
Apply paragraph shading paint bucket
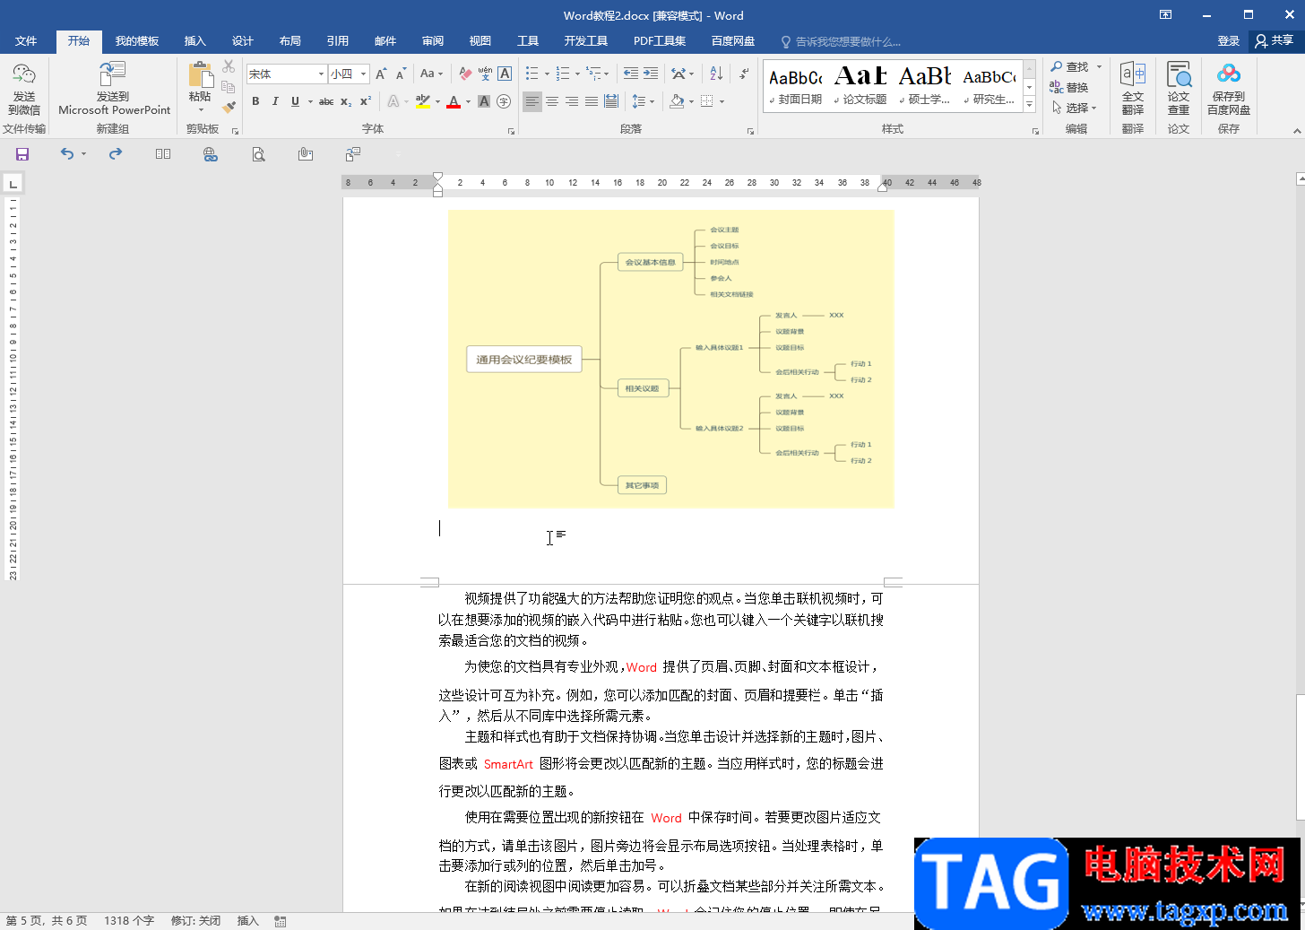pyautogui.click(x=677, y=101)
